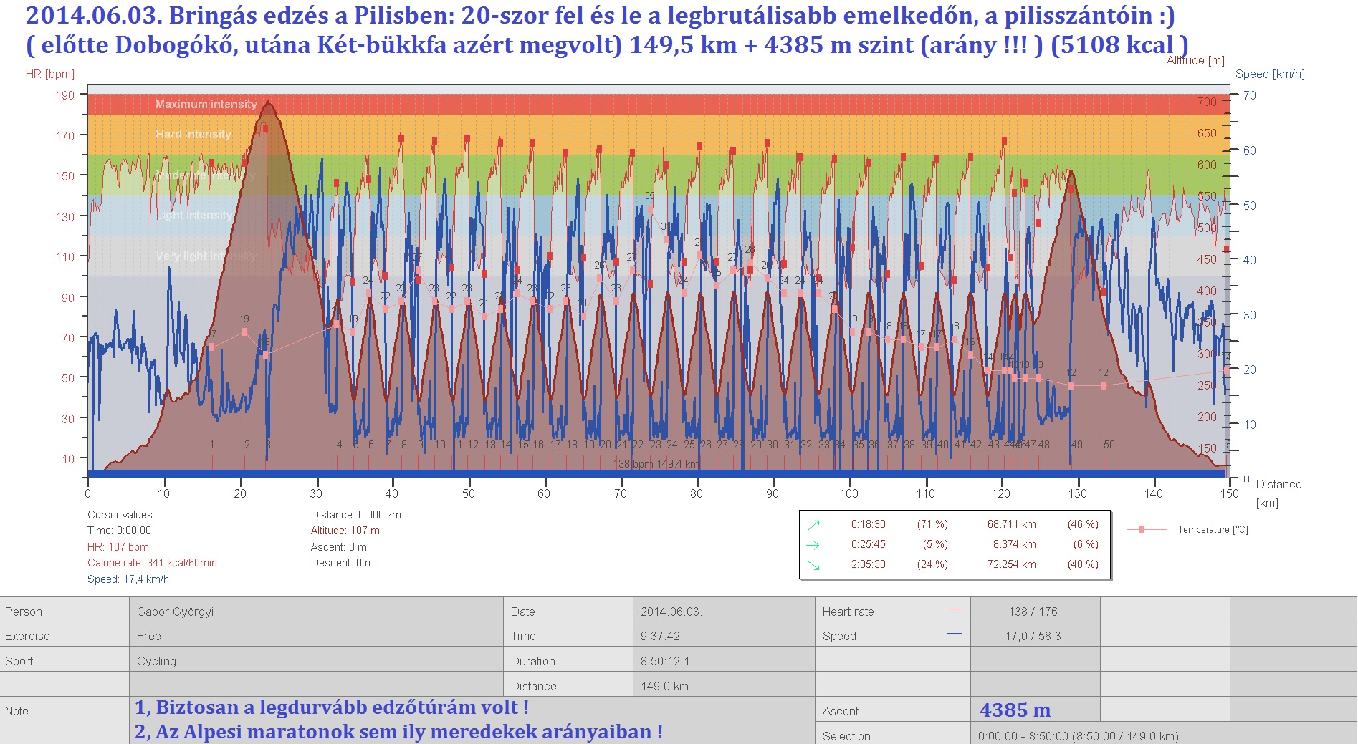Select the Maximum intensity zone label
Screen dimensions: 1358x744
point(206,105)
